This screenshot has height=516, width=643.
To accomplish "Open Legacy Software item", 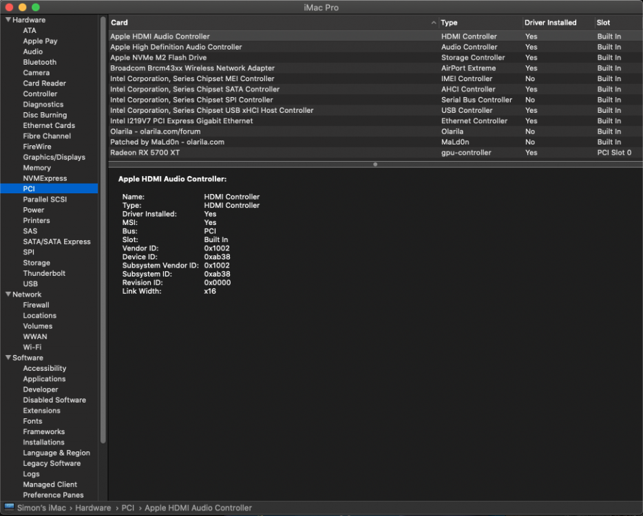I will (52, 464).
